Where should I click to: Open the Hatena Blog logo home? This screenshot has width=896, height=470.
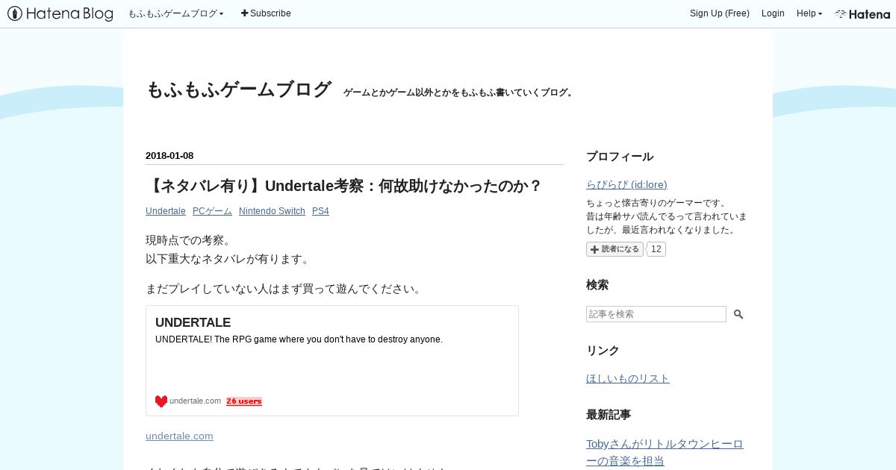point(60,13)
